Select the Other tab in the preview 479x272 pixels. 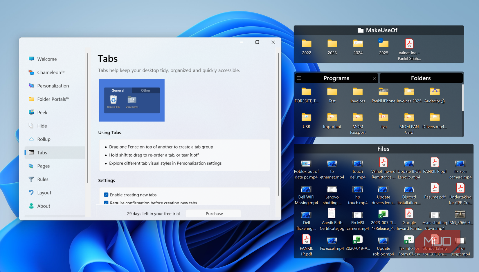point(145,90)
